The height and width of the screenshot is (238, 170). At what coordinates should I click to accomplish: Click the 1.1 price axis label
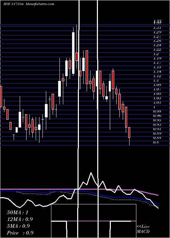pos(156,81)
